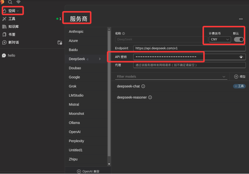Select the OpenAI provider
This screenshot has width=249, height=174.
(x=86, y=132)
